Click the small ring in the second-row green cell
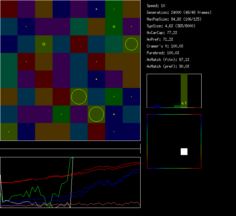 pos(114,26)
